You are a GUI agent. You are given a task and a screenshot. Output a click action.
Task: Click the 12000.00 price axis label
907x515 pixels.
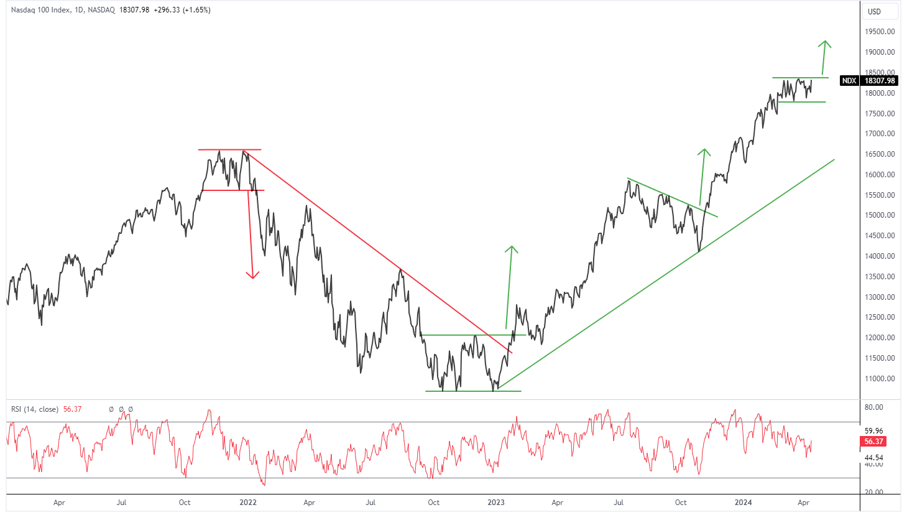coord(880,338)
